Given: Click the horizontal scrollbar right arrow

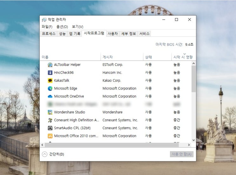Looking at the screenshot, I should [189, 145].
